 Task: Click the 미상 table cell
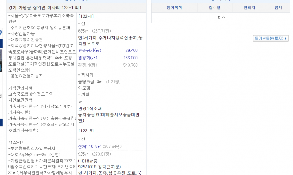point(222,18)
